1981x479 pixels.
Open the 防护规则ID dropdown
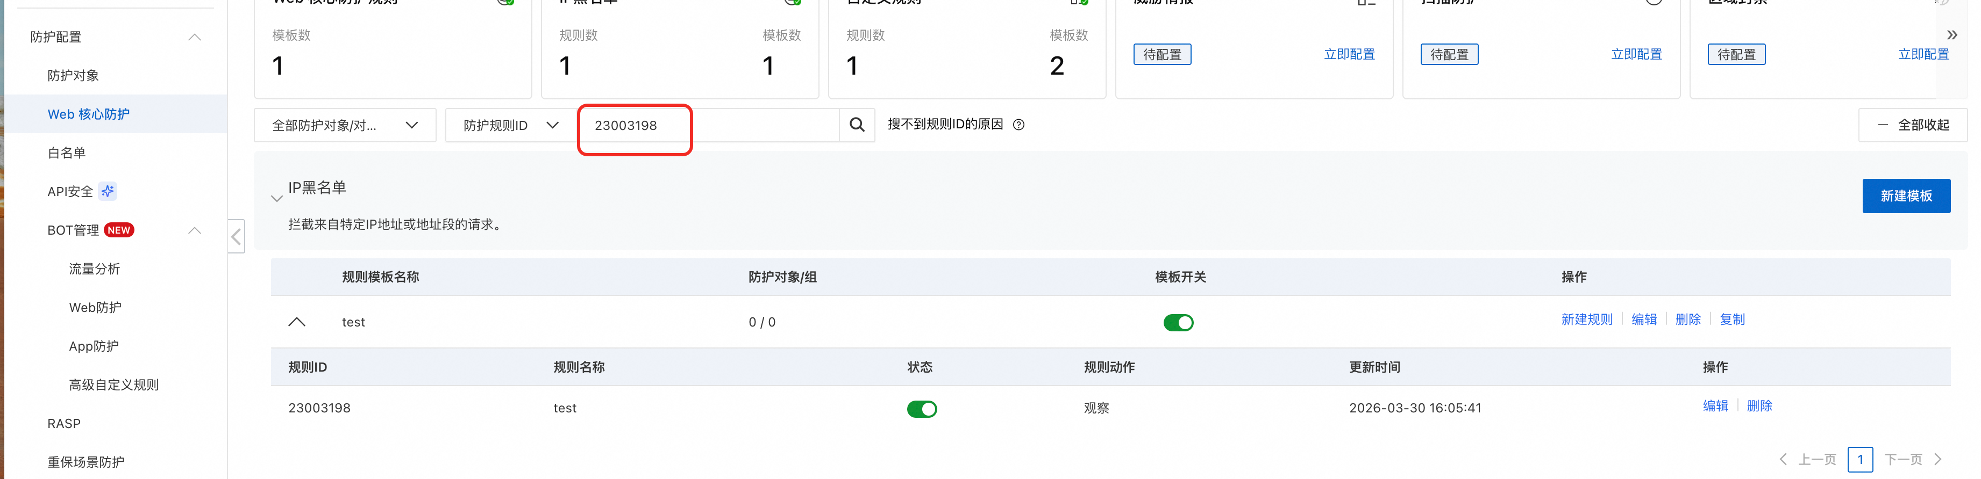click(x=511, y=125)
